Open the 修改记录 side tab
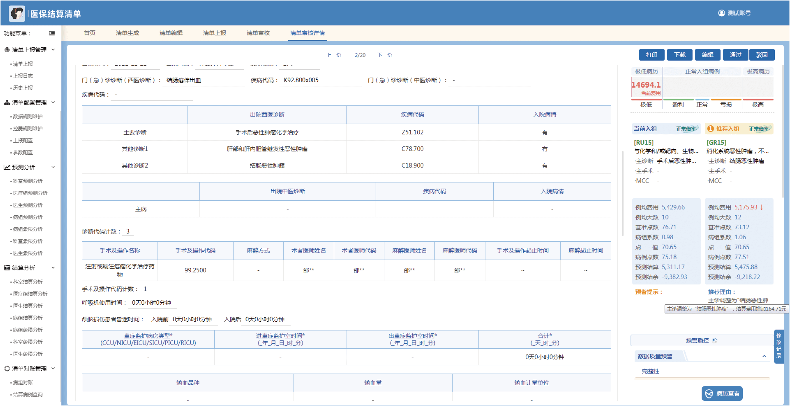Screen dimensions: 790x406 779,347
